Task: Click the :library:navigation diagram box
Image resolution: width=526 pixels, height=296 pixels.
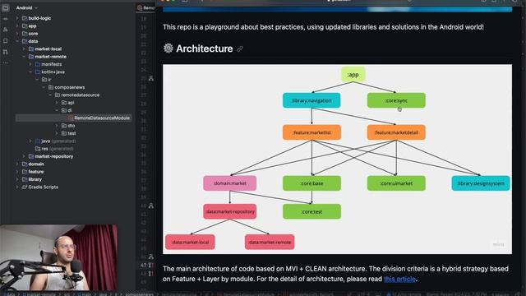Action: [311, 100]
